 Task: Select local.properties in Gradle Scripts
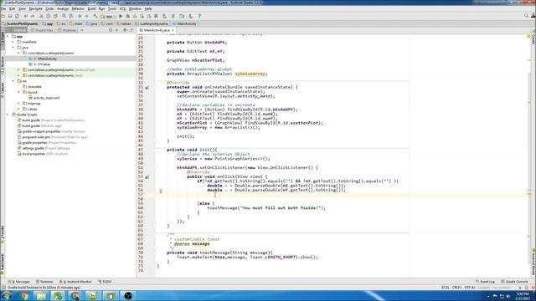point(33,154)
